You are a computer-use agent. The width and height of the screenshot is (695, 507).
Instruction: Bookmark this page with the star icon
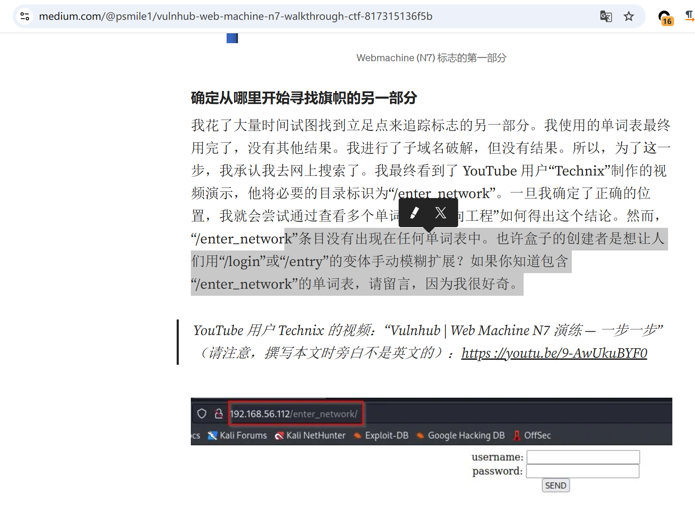(628, 16)
